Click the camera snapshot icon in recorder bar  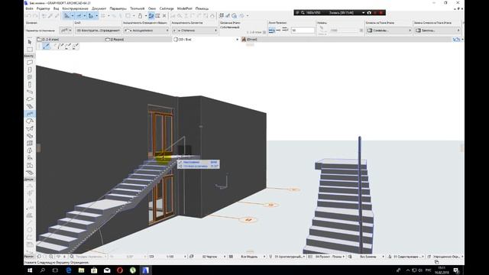(x=369, y=13)
